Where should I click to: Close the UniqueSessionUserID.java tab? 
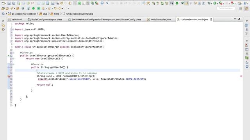(211, 19)
